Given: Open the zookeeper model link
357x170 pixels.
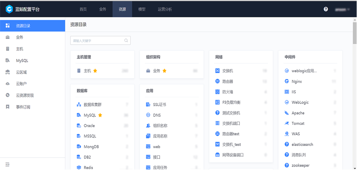Looking at the screenshot, I should (300, 165).
